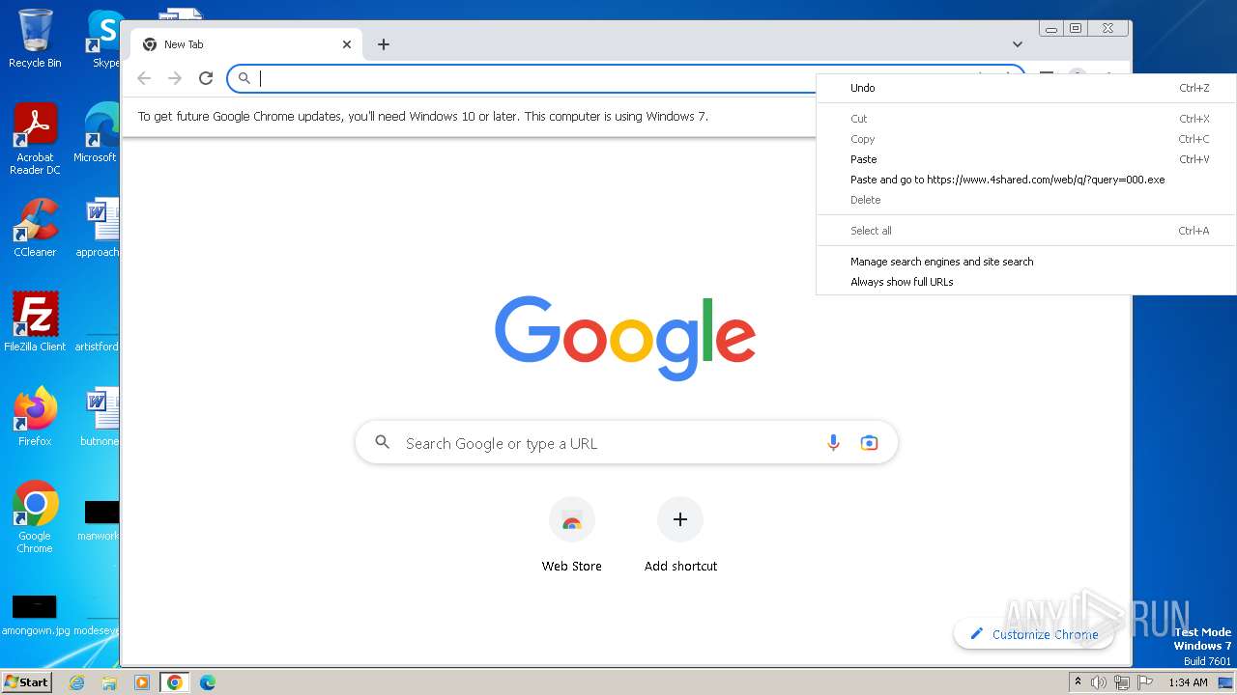
Task: Open Microsoft Edge in taskbar
Action: [x=207, y=682]
